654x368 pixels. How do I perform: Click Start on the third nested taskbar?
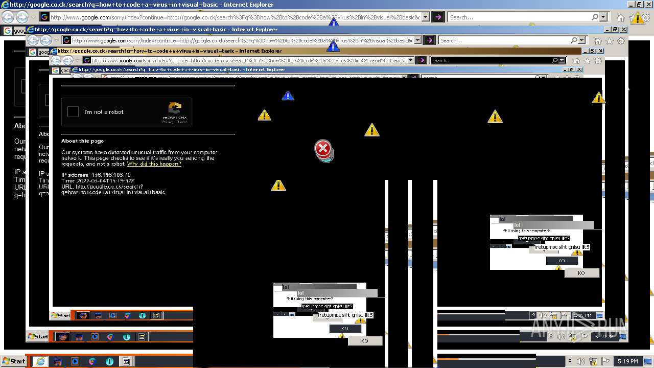pos(61,315)
